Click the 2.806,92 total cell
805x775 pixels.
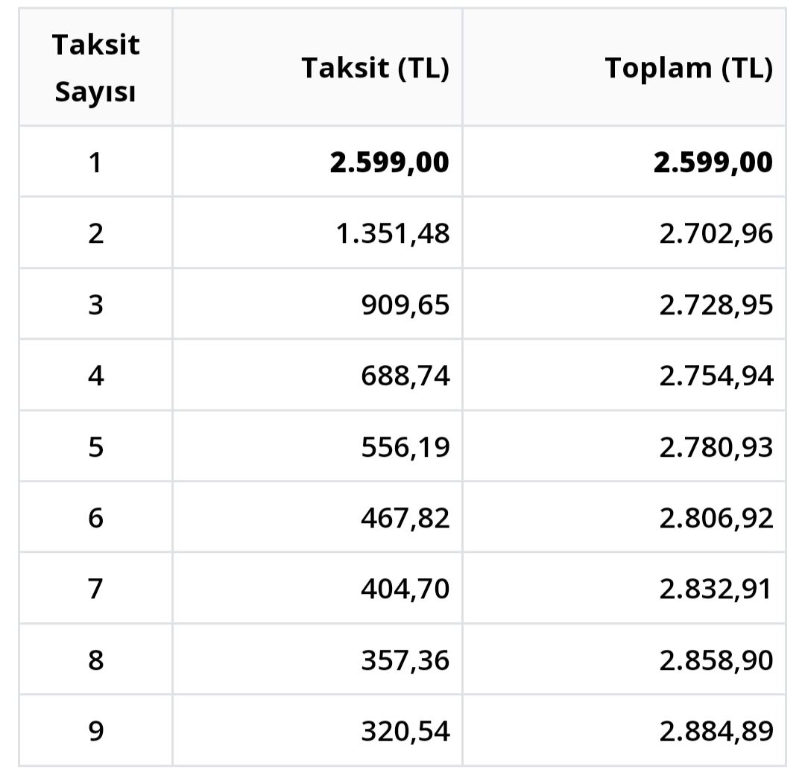pos(716,518)
